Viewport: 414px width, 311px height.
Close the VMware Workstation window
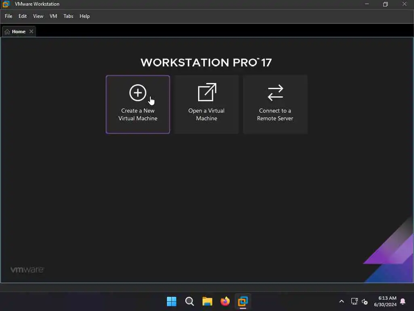point(404,4)
